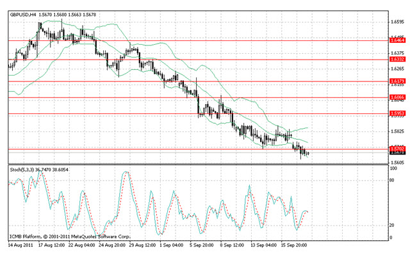Click the stochastic 80 level scale value
The image size is (410, 255).
[x=391, y=180]
